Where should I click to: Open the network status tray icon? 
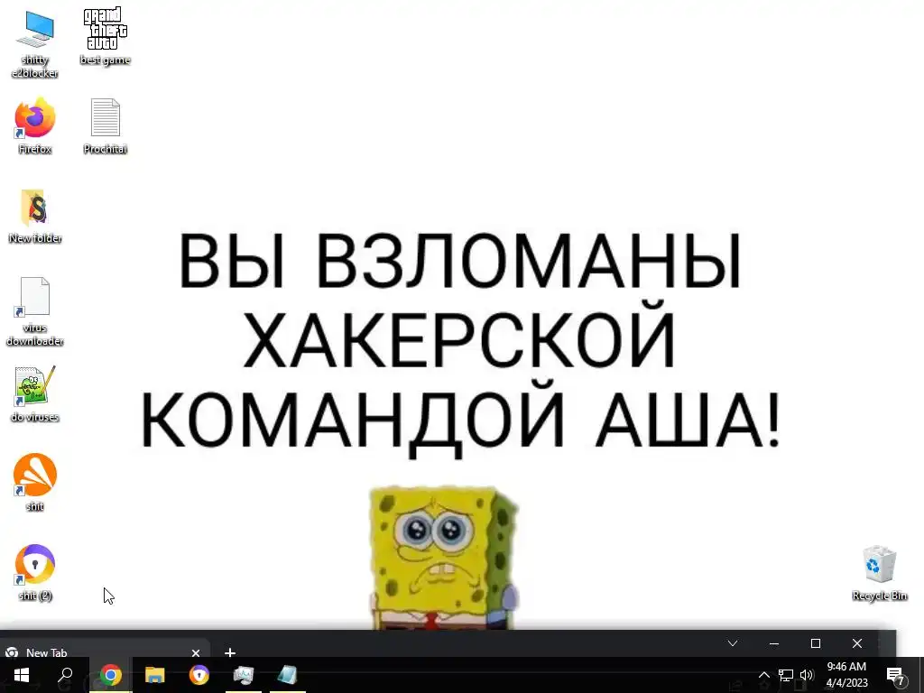pyautogui.click(x=786, y=675)
